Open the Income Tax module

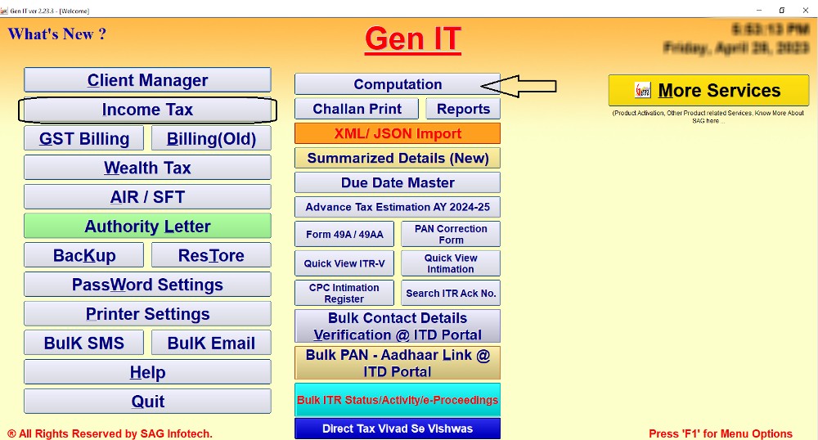[x=147, y=110]
